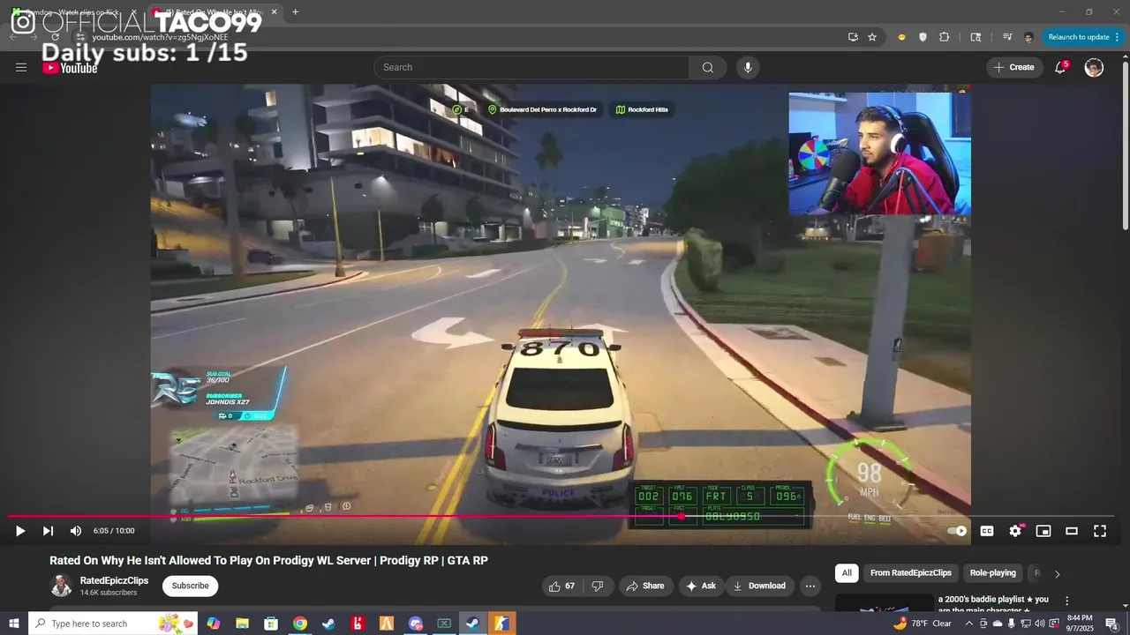The image size is (1130, 635).
Task: Toggle theater mode
Action: point(1072,531)
